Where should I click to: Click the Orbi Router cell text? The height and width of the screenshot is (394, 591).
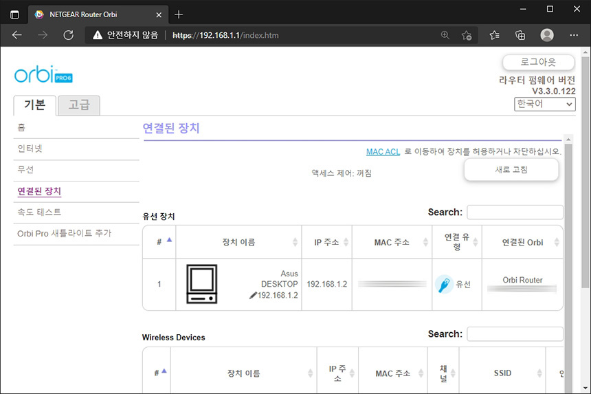[522, 280]
